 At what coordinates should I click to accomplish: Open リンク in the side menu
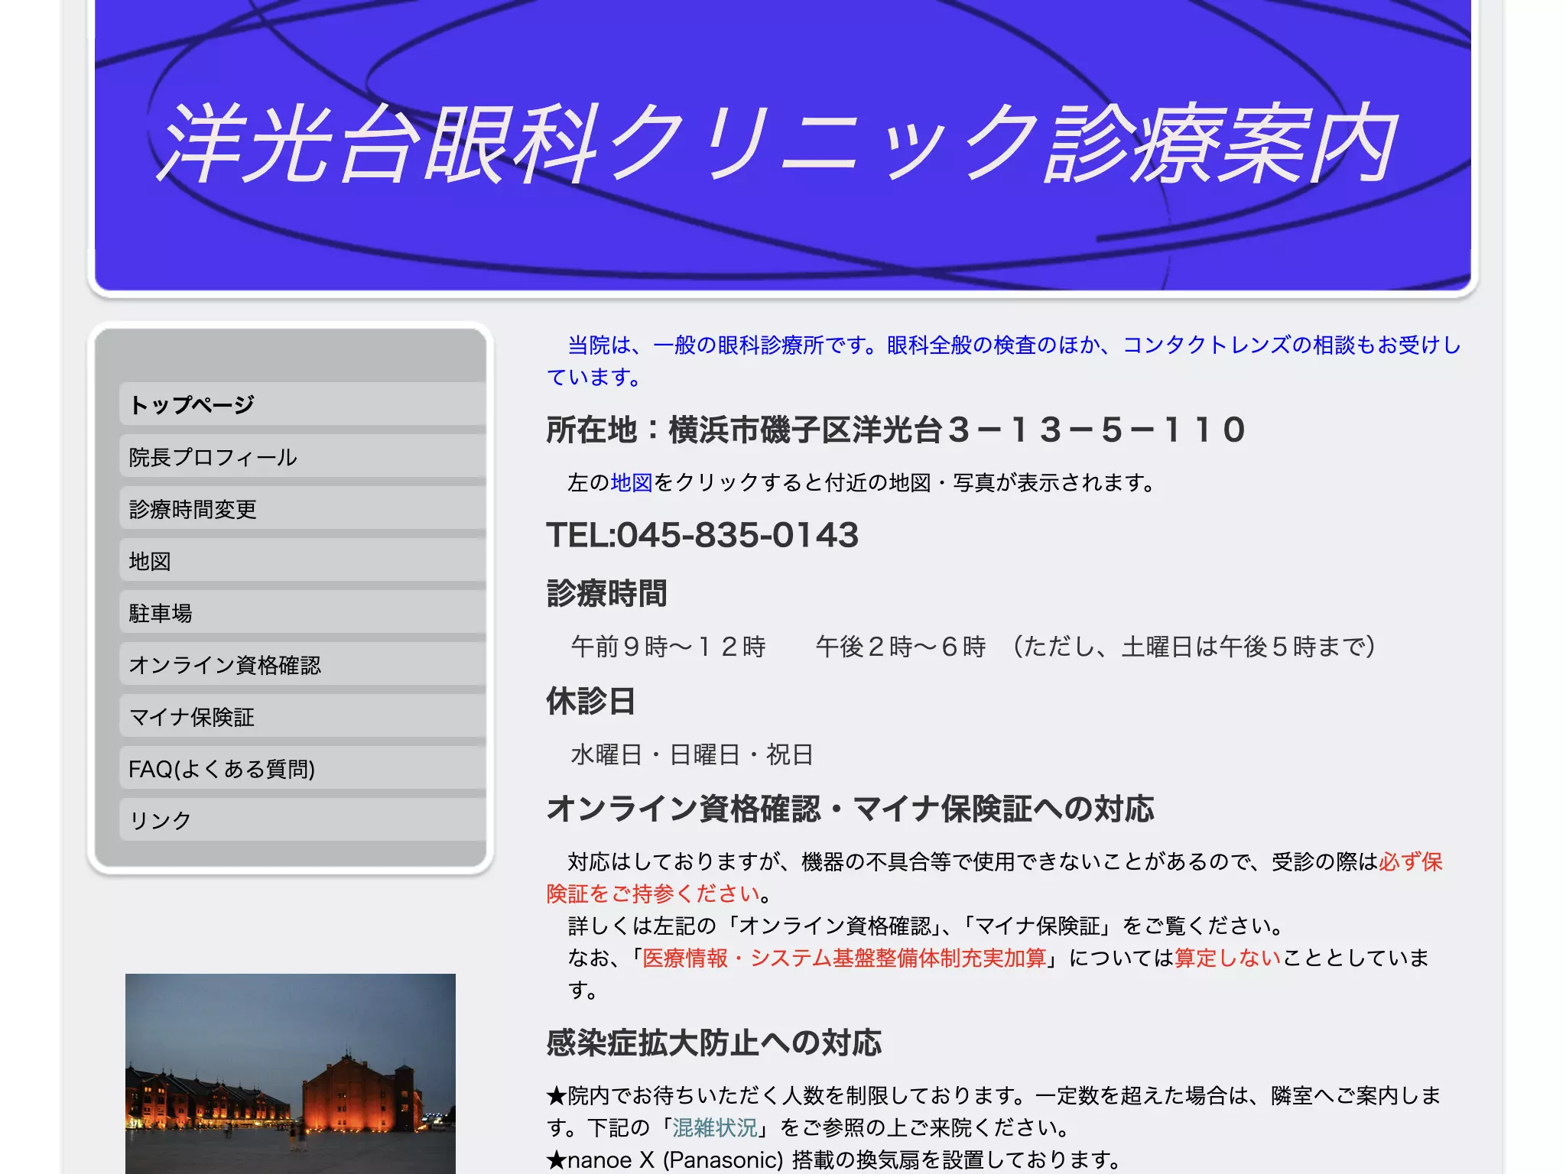(x=303, y=820)
